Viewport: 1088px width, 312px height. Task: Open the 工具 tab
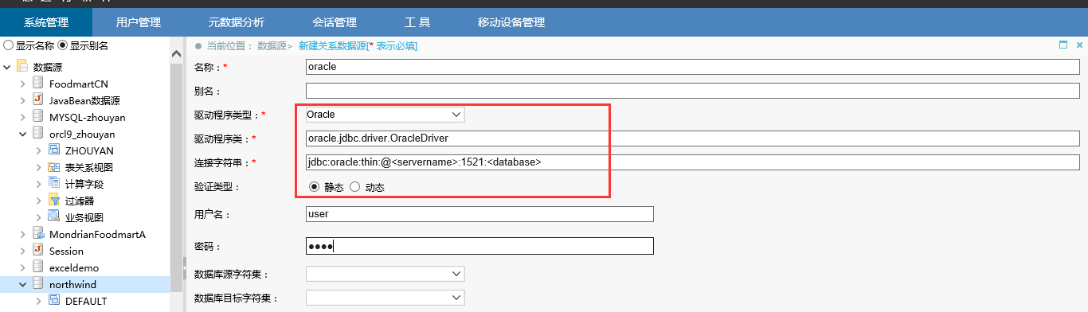tap(417, 22)
